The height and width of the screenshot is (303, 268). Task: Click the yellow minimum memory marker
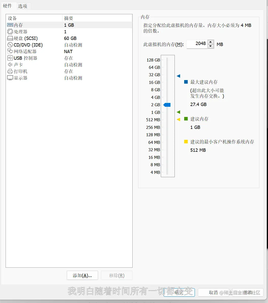[x=179, y=119]
